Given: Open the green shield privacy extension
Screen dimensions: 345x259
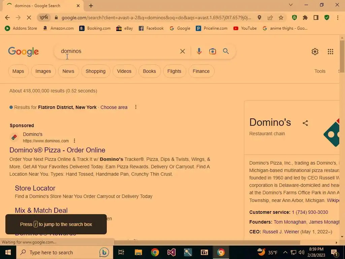Looking at the screenshot, I should coord(294,18).
